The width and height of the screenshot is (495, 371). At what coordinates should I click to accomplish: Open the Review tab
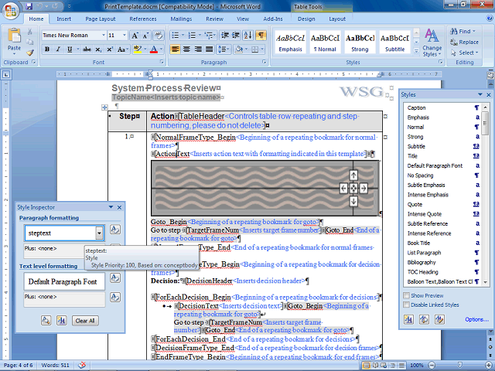coord(215,19)
